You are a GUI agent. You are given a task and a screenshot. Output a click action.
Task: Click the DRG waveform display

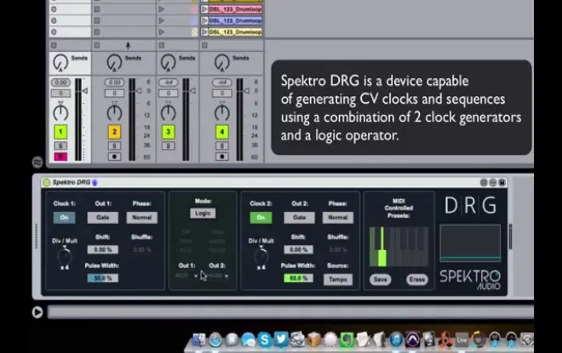click(470, 243)
